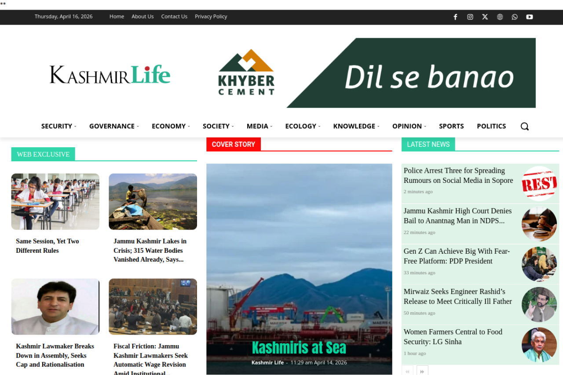This screenshot has height=375, width=563.
Task: Click the Kashmir Life logo
Action: (110, 74)
